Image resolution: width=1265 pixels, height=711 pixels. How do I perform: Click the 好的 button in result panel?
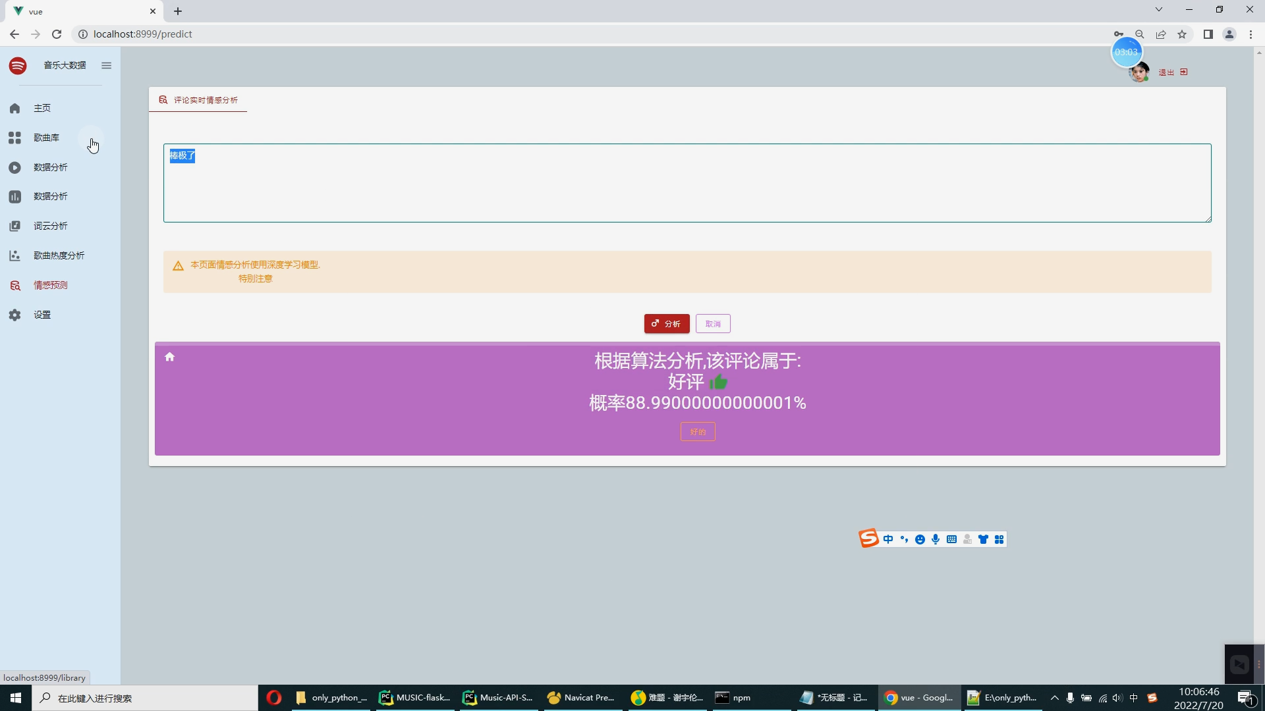pos(698,432)
